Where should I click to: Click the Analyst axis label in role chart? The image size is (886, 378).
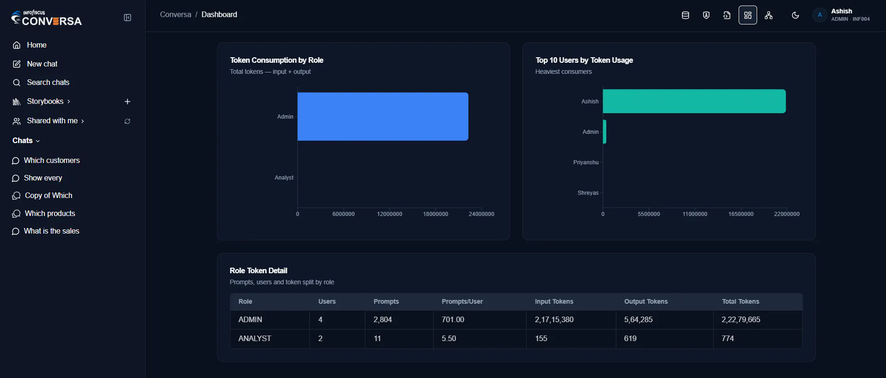tap(284, 178)
